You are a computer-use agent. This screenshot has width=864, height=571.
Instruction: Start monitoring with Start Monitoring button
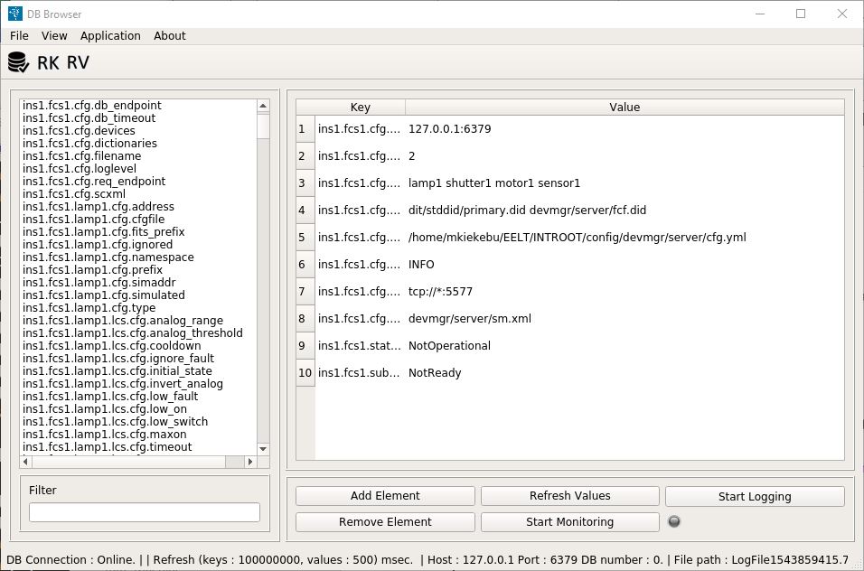[x=569, y=522]
